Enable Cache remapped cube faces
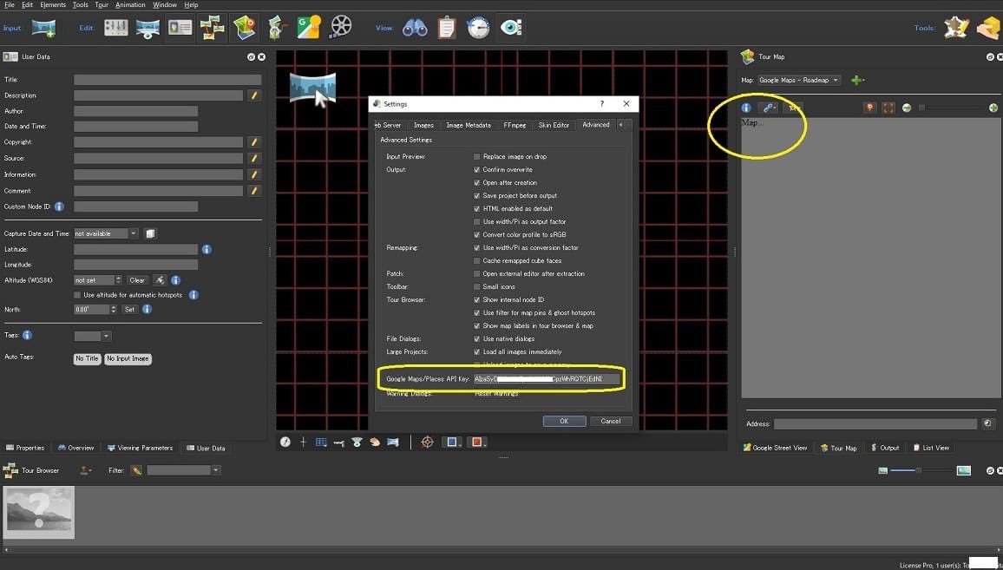The image size is (1003, 570). point(476,261)
